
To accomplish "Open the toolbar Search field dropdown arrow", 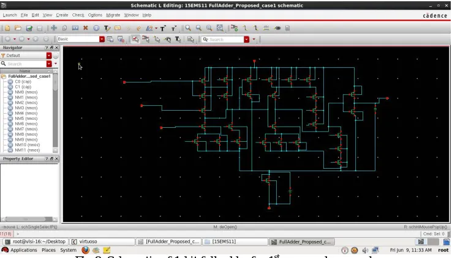I will point(246,39).
